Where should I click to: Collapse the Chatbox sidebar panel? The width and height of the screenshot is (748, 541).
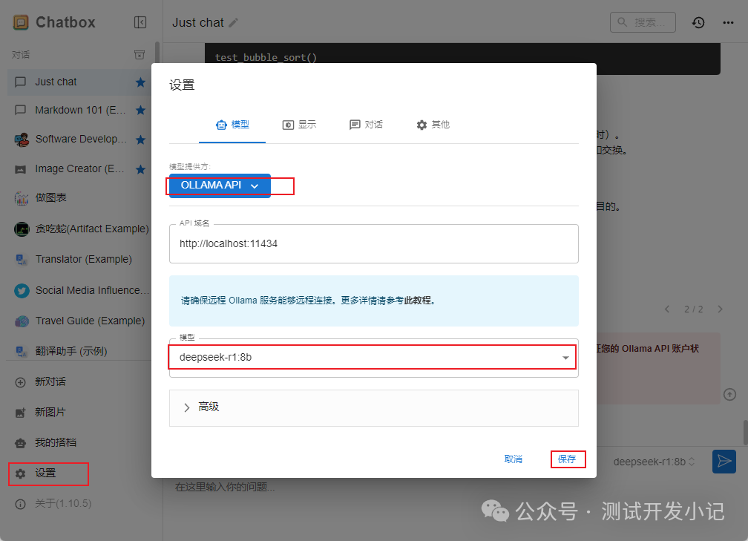click(140, 22)
